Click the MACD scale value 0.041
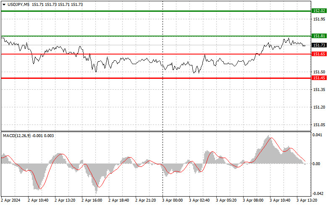328x205 pixels. [318, 135]
